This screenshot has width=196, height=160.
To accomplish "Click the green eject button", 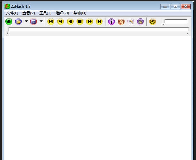I will [x=9, y=21].
